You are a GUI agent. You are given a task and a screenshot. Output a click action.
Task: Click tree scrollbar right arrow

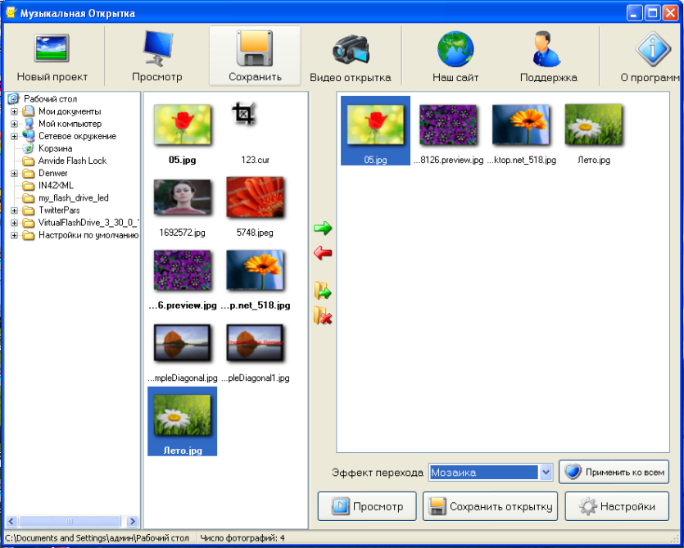tap(132, 521)
